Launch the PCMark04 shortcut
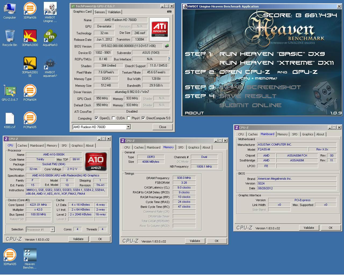Screen dimensions: 344x275 pyautogui.click(x=30, y=93)
